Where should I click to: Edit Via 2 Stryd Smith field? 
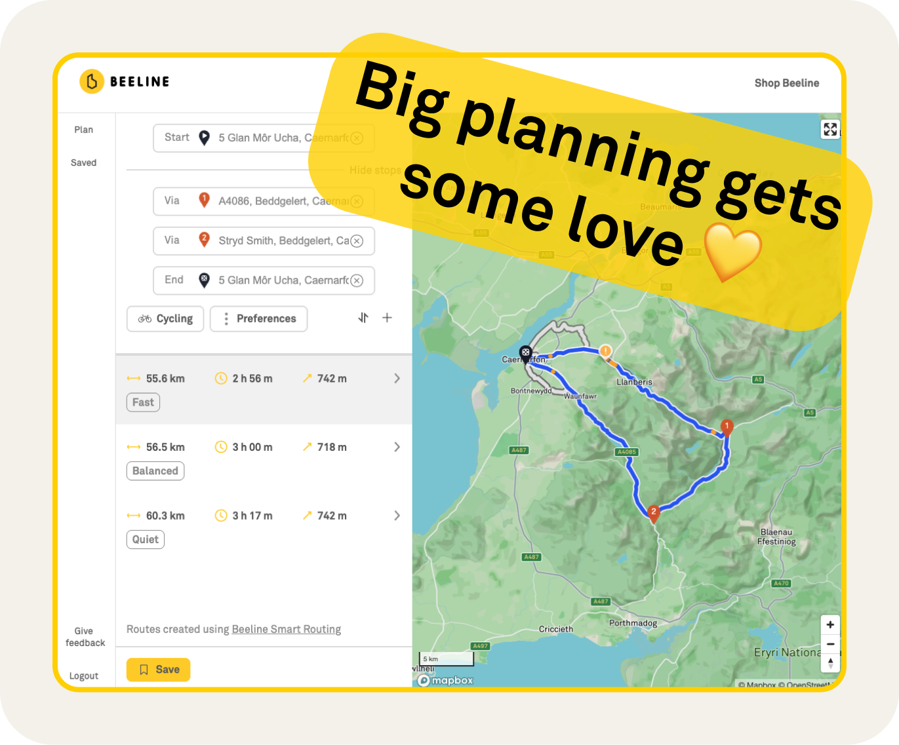pos(264,240)
